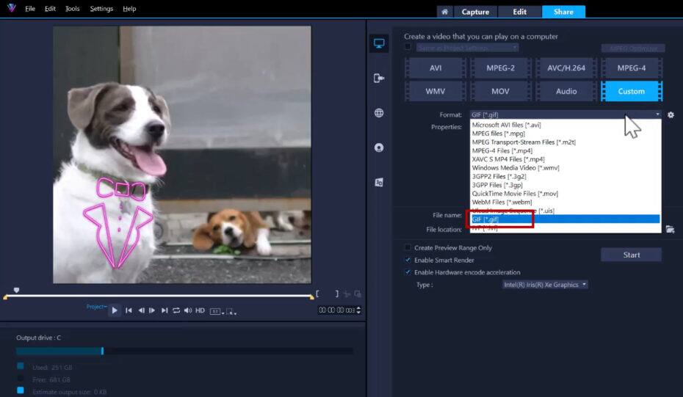
Task: Disable the Enable Smart Render checkbox
Action: (x=408, y=260)
